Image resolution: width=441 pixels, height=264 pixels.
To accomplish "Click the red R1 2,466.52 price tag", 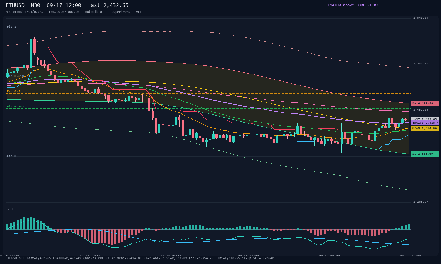I will (425, 103).
